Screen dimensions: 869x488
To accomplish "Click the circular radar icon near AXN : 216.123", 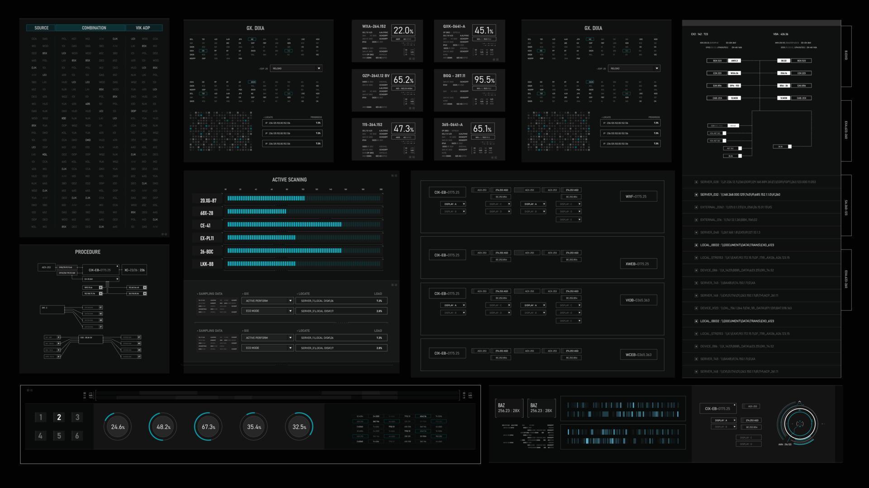I will pos(801,424).
